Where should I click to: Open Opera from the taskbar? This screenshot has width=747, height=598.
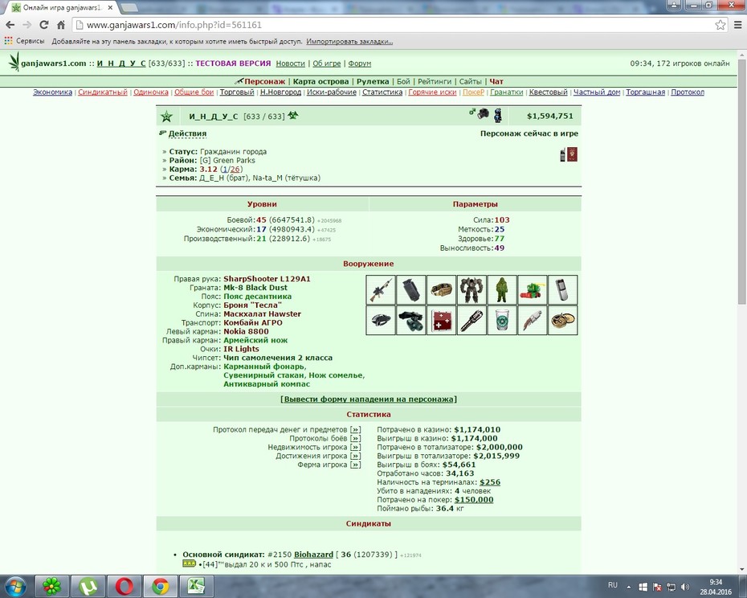click(x=124, y=587)
